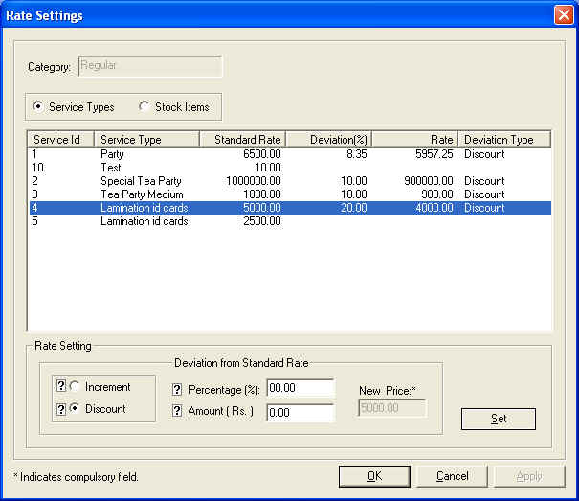Select the Special Tea Party row
This screenshot has height=501, width=579.
(290, 181)
